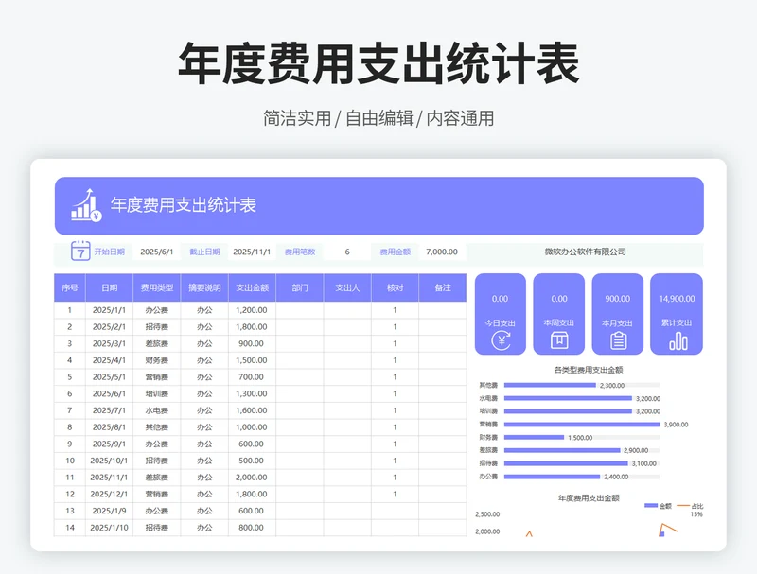This screenshot has height=574, width=757.
Task: Select the start date field 2025/6/1
Action: coord(156,252)
